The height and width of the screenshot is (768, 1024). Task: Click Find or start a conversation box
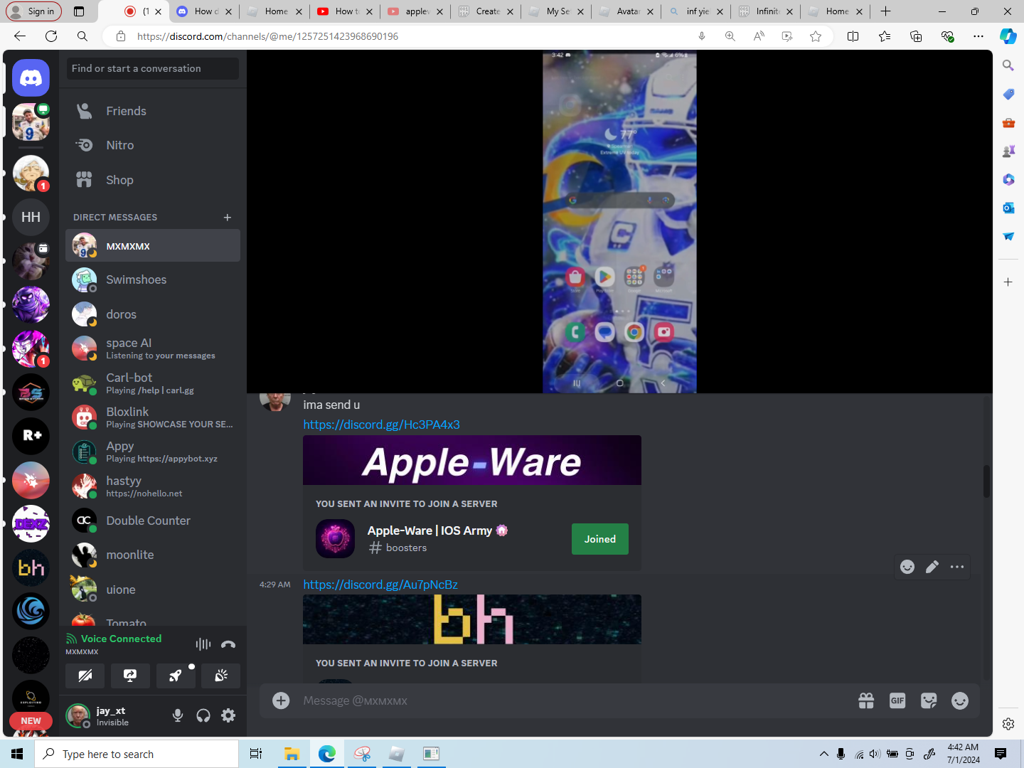click(x=153, y=68)
